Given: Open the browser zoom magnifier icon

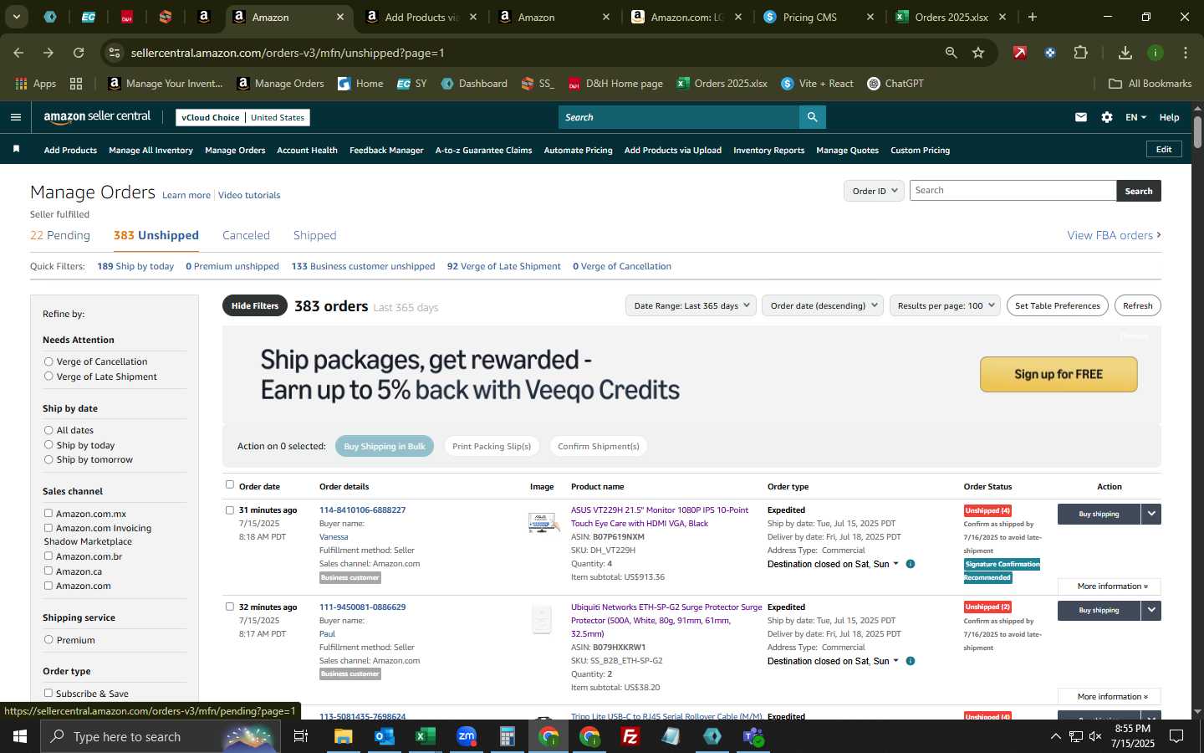Looking at the screenshot, I should point(951,53).
